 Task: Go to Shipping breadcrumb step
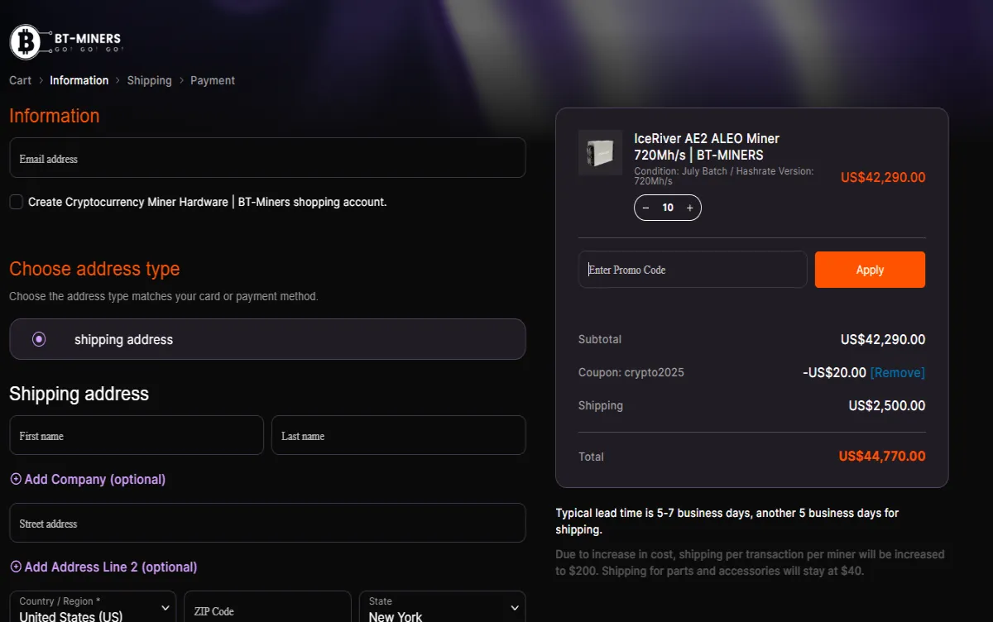[149, 80]
